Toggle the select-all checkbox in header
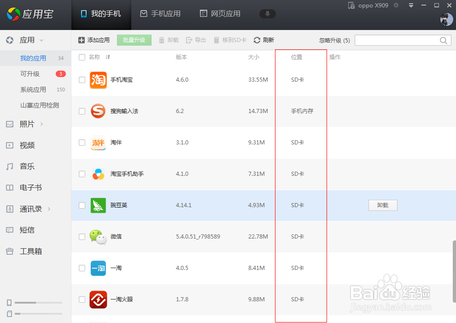 (x=82, y=57)
